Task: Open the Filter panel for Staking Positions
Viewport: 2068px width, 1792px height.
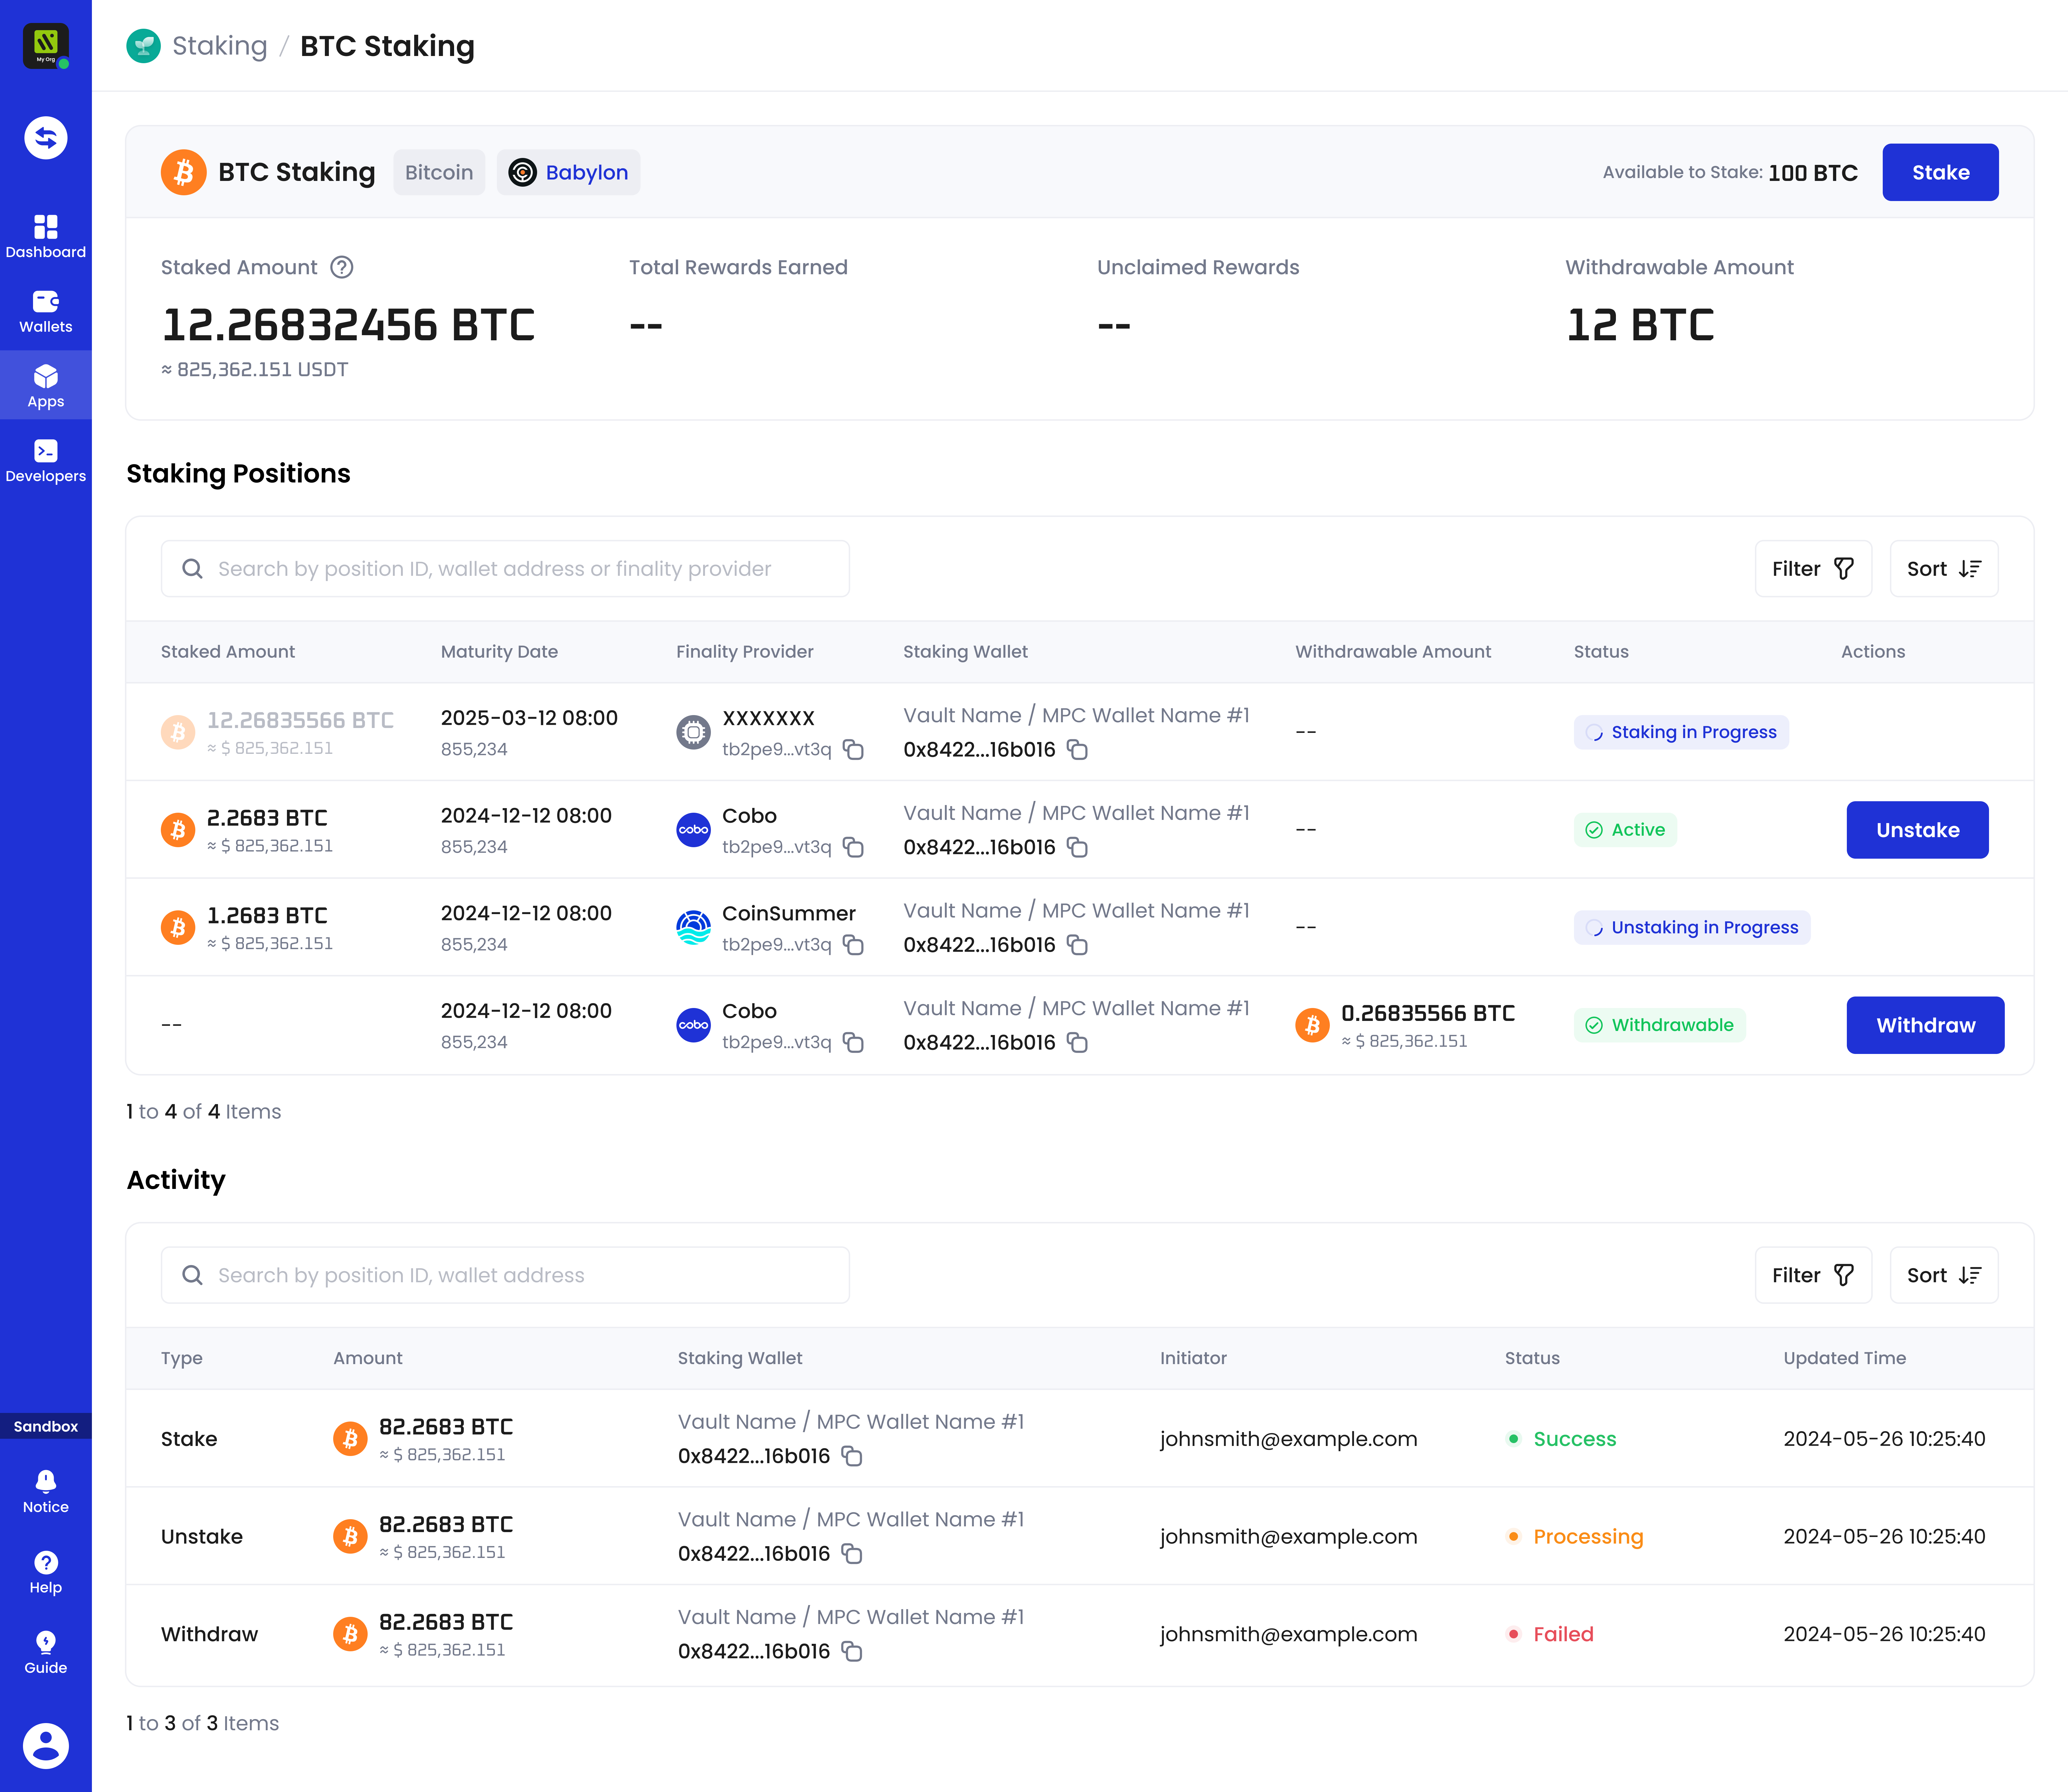Action: [1813, 568]
